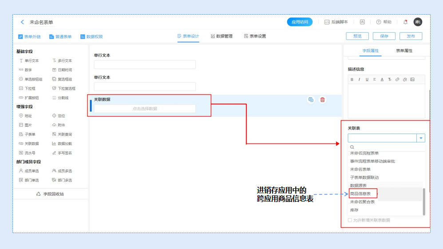
Task: Open the 表单属性 tab
Action: tap(404, 51)
